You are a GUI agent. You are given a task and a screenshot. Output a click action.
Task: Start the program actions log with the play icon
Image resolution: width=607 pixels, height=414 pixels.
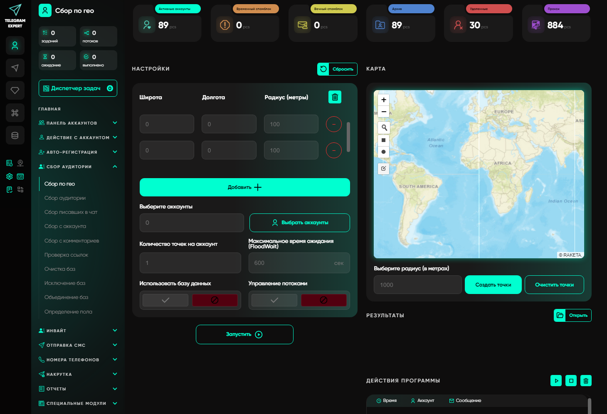556,381
